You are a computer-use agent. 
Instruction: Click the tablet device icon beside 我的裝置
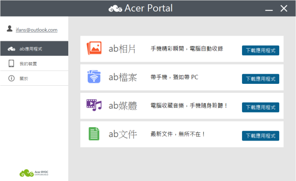click(x=11, y=63)
